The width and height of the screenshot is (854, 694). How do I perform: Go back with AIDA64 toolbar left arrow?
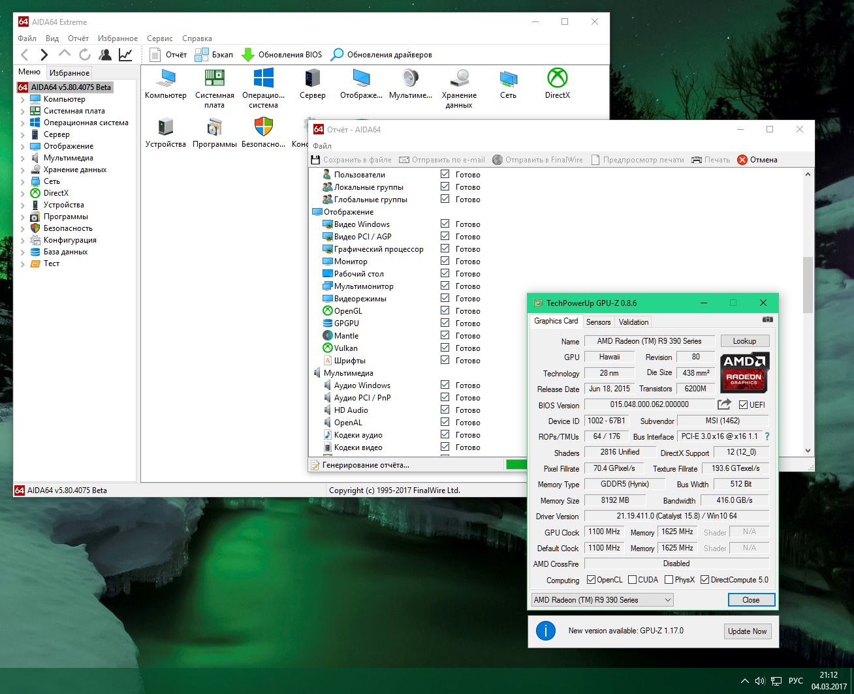(25, 55)
